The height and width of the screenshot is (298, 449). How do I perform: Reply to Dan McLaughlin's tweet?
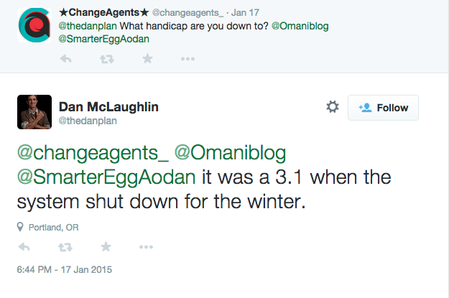click(24, 247)
